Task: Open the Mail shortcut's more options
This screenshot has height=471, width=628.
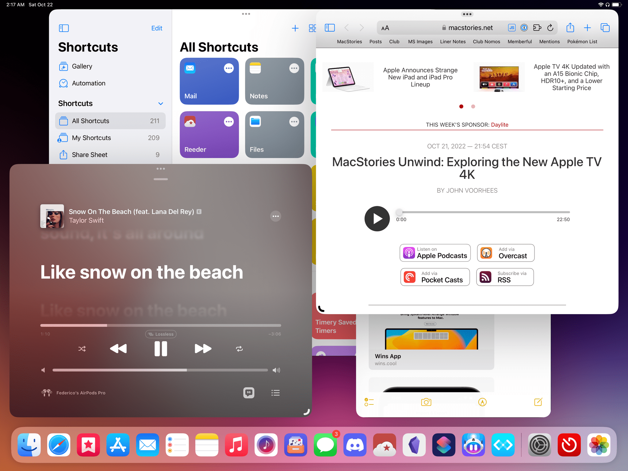Action: (229, 68)
